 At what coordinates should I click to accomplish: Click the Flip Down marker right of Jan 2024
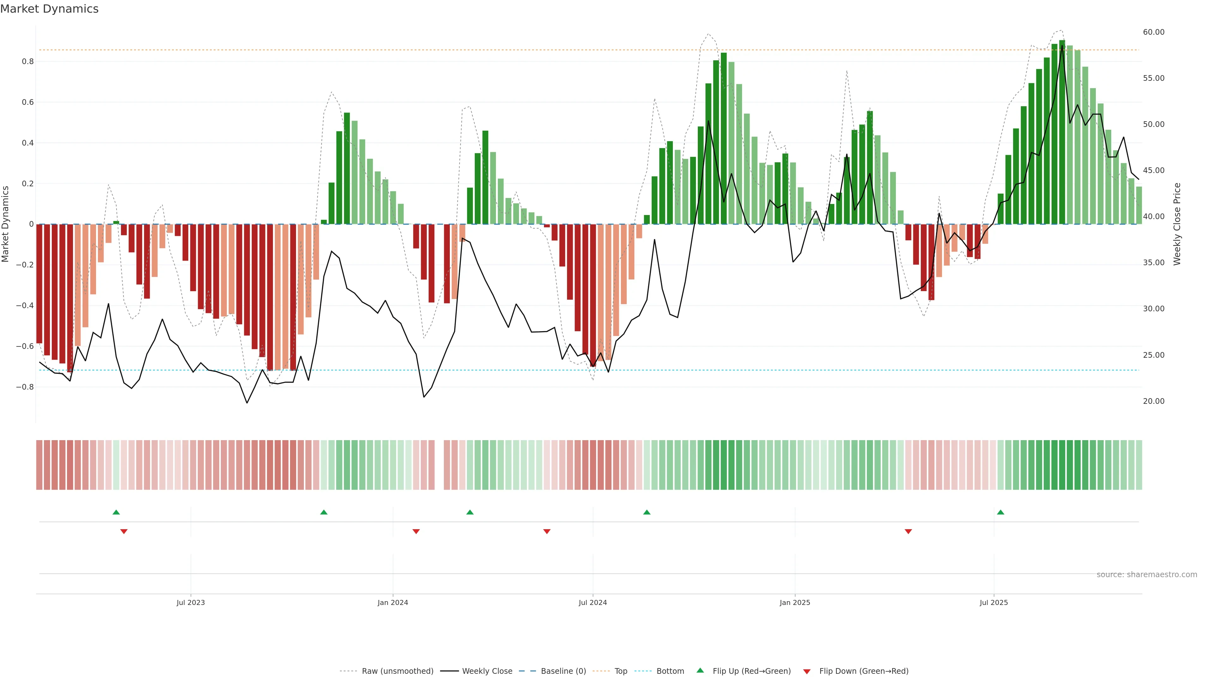click(x=416, y=531)
